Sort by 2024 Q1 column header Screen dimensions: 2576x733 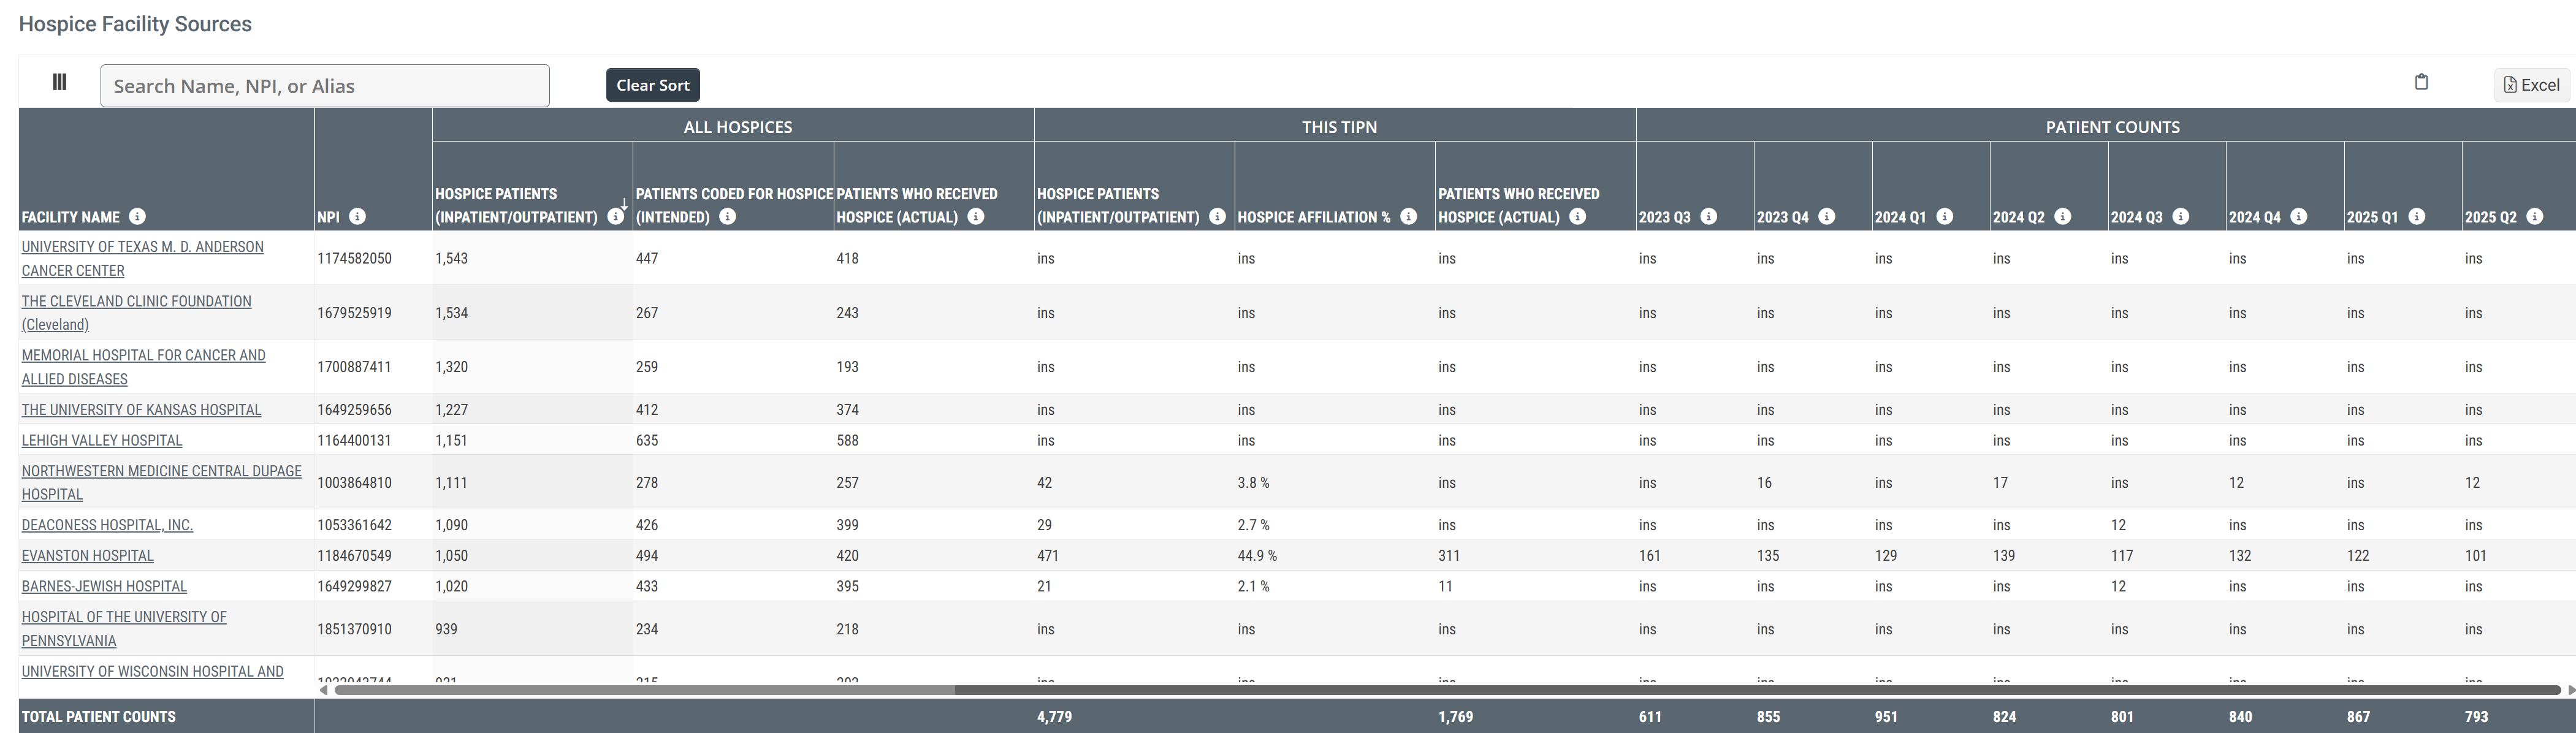[1899, 217]
